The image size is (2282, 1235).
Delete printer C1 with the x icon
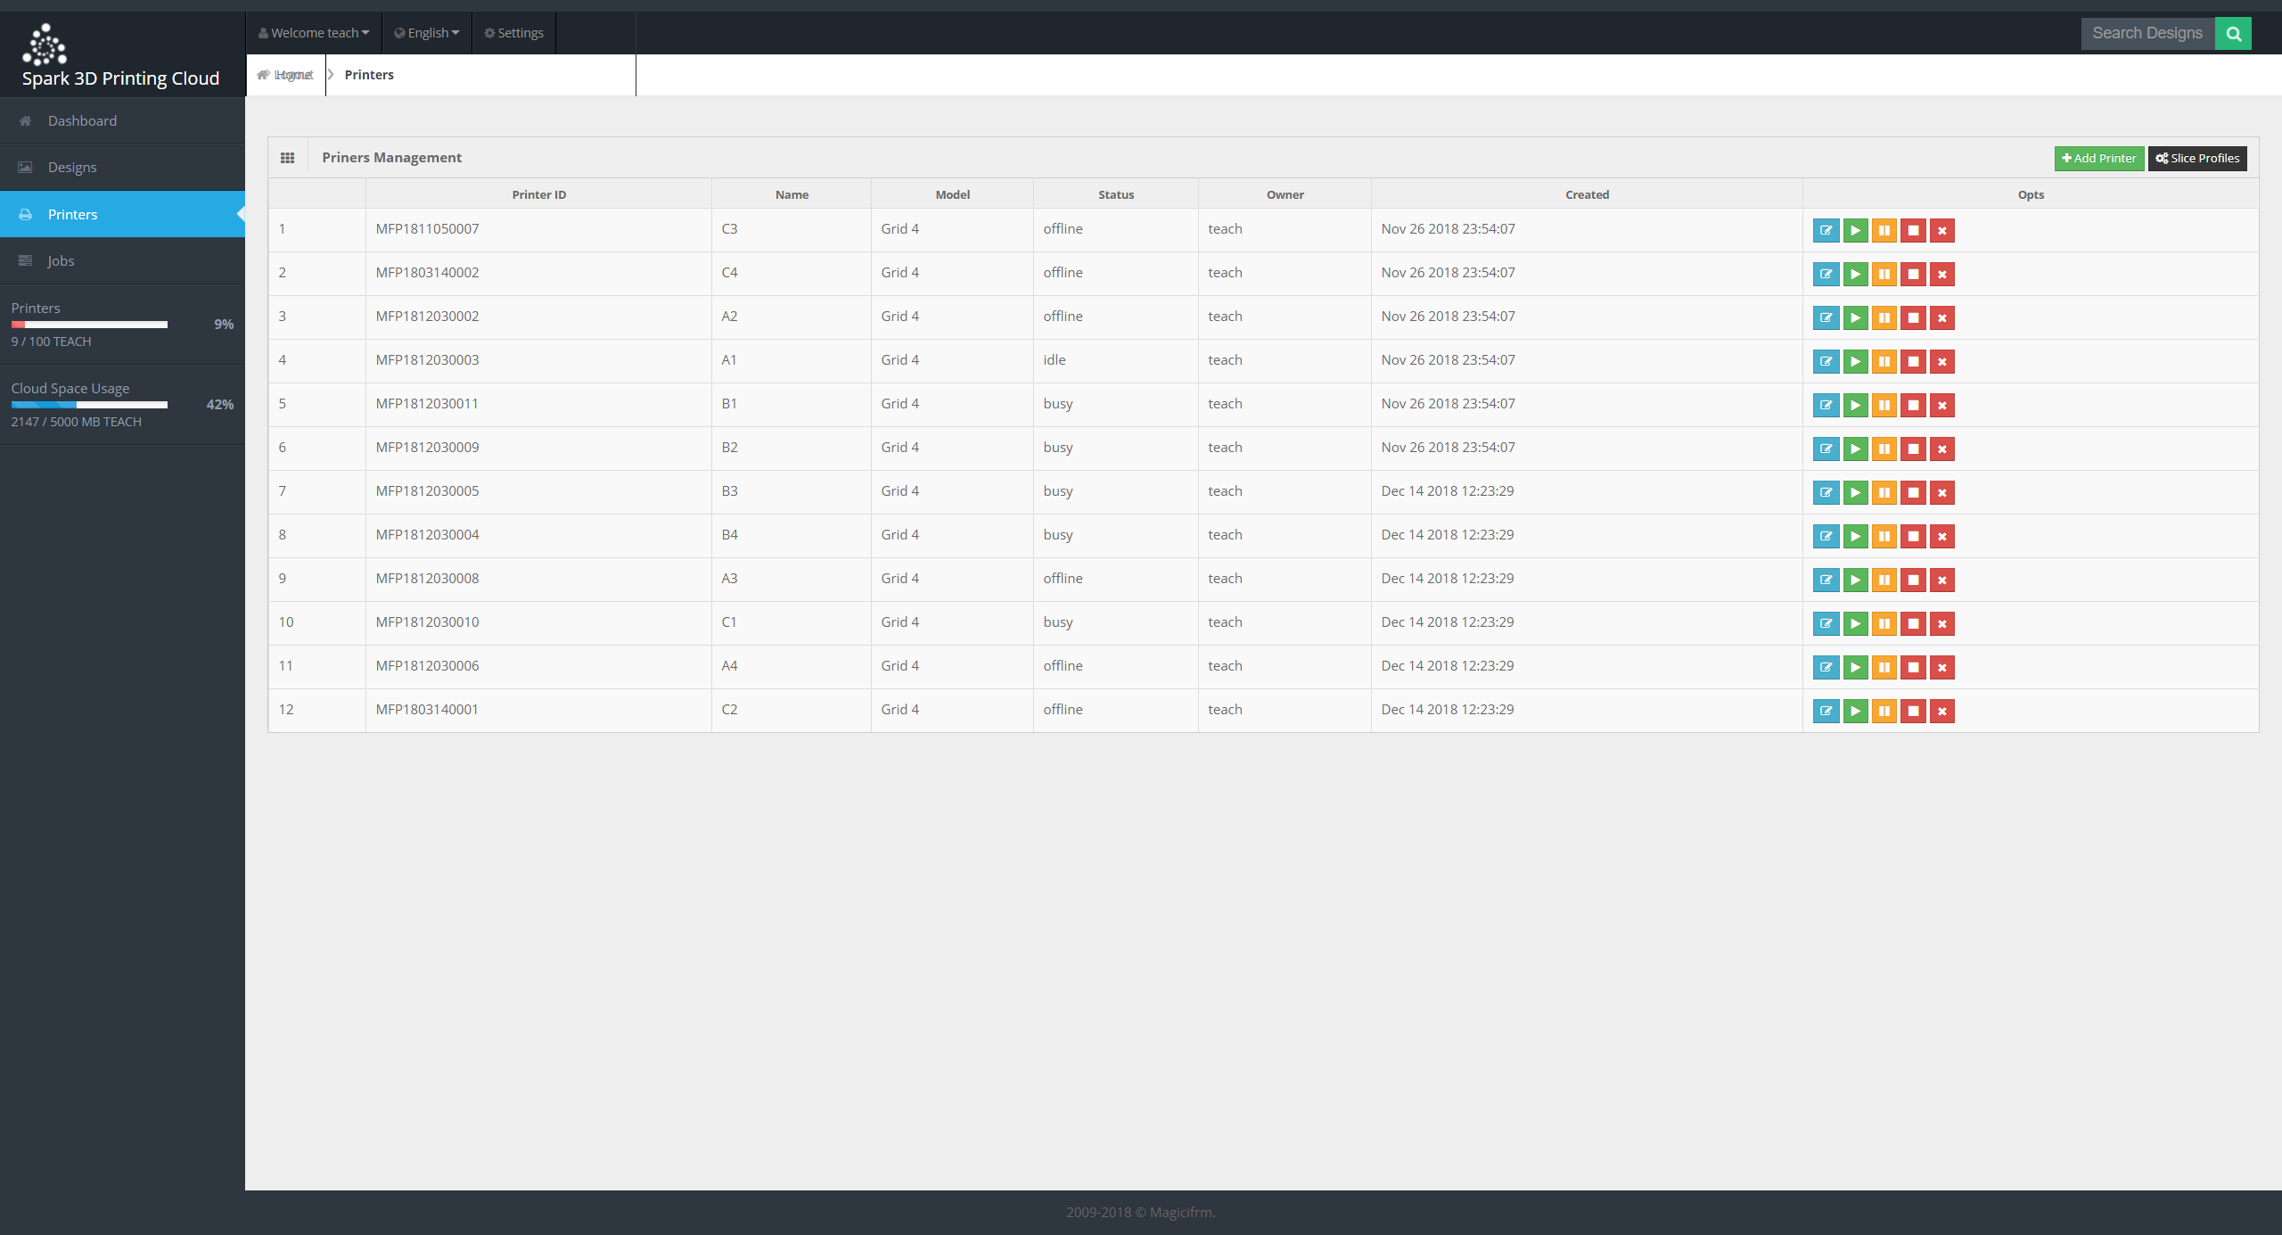(1941, 623)
